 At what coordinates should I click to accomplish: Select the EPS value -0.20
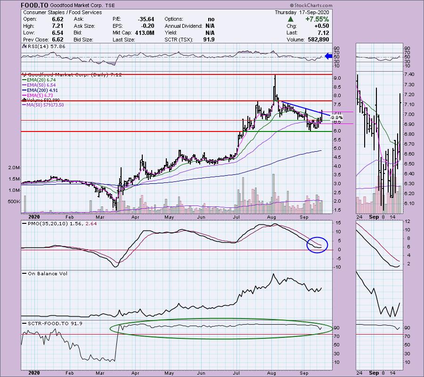click(147, 26)
